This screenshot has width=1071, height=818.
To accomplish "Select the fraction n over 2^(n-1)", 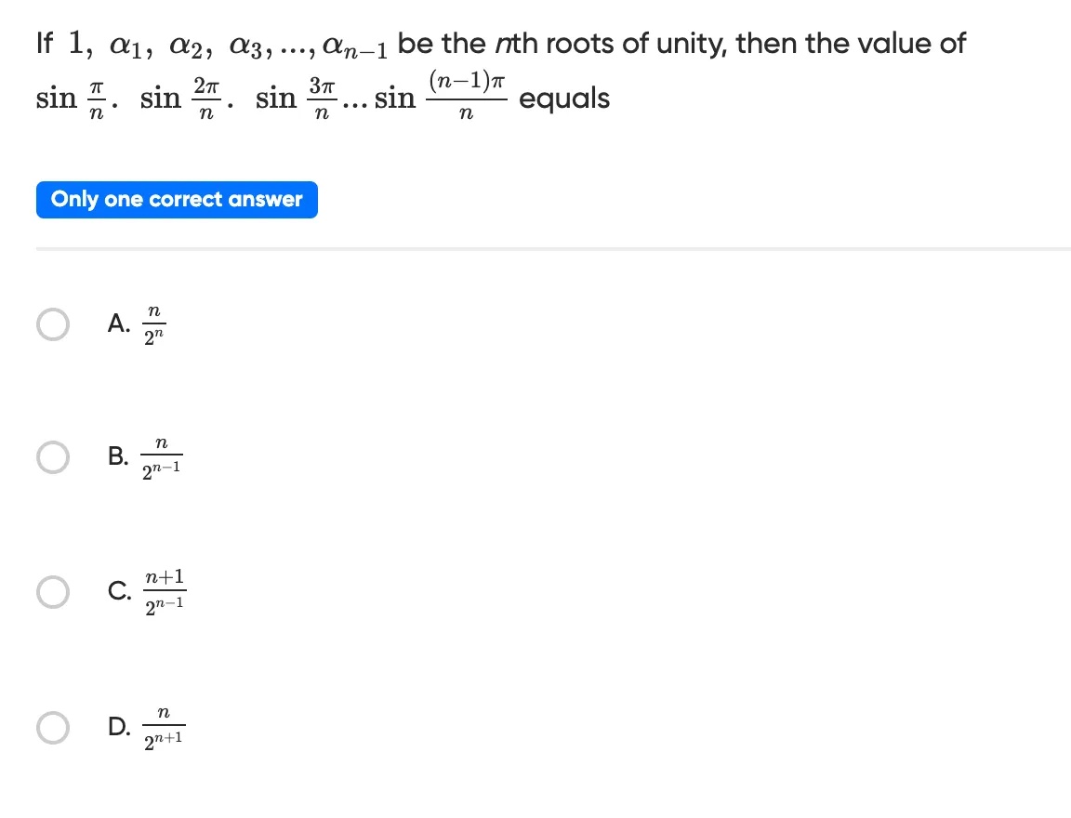I will 162,456.
